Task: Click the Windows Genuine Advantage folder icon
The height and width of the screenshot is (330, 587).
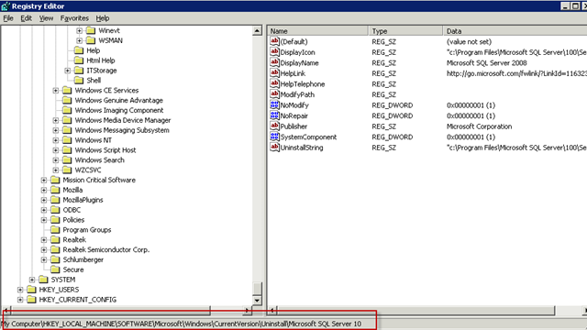Action: coord(67,100)
